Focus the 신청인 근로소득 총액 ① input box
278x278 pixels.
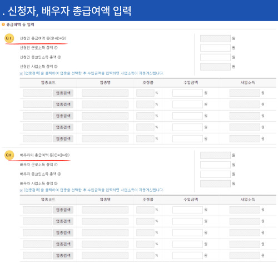point(215,48)
